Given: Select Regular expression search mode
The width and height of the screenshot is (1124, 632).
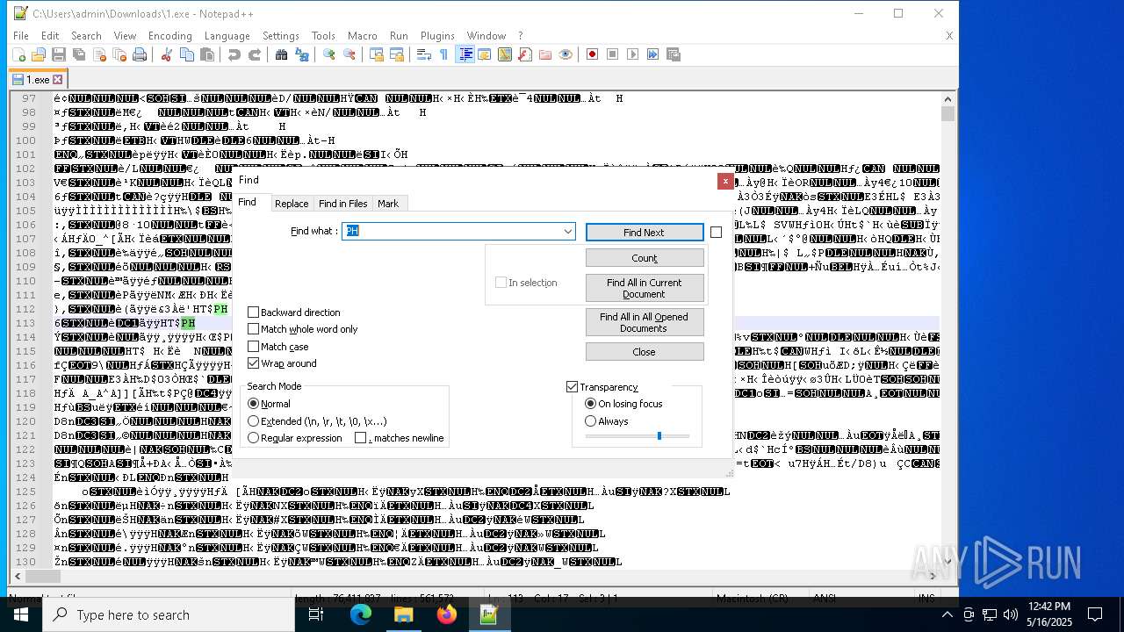Looking at the screenshot, I should pos(254,438).
